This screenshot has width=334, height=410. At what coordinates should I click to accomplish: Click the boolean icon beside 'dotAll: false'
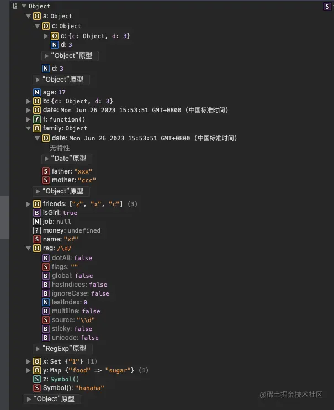click(x=46, y=258)
